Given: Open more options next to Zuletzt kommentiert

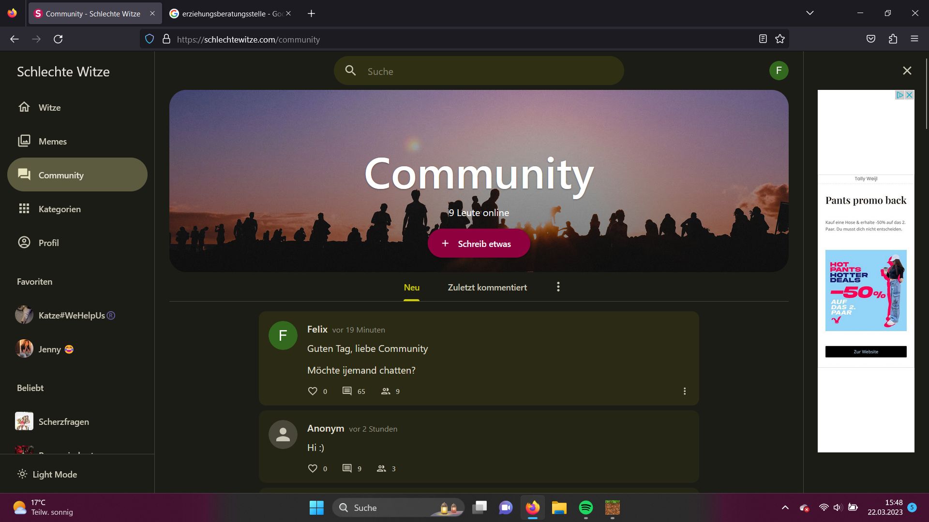Looking at the screenshot, I should click(x=558, y=287).
